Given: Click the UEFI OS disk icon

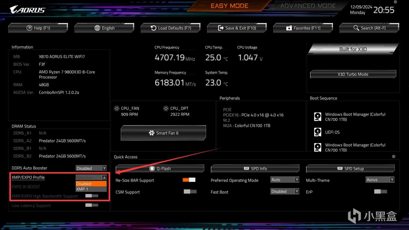Looking at the screenshot, I should (x=318, y=132).
